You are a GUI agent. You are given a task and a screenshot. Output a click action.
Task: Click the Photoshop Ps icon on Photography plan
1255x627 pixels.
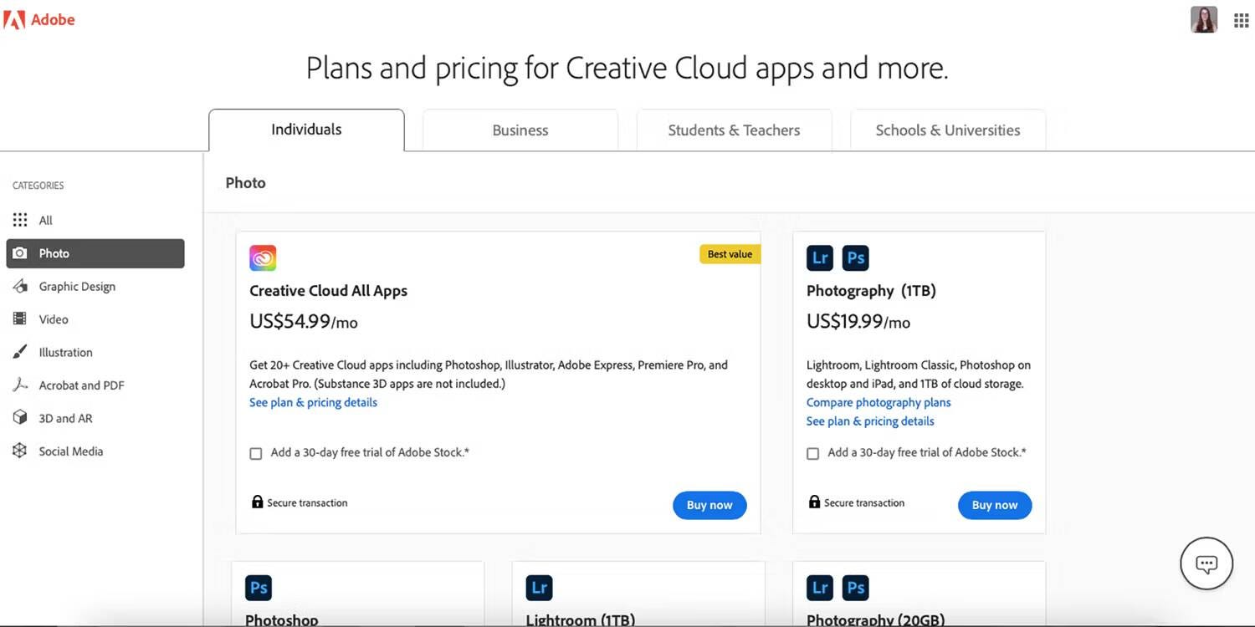(855, 257)
